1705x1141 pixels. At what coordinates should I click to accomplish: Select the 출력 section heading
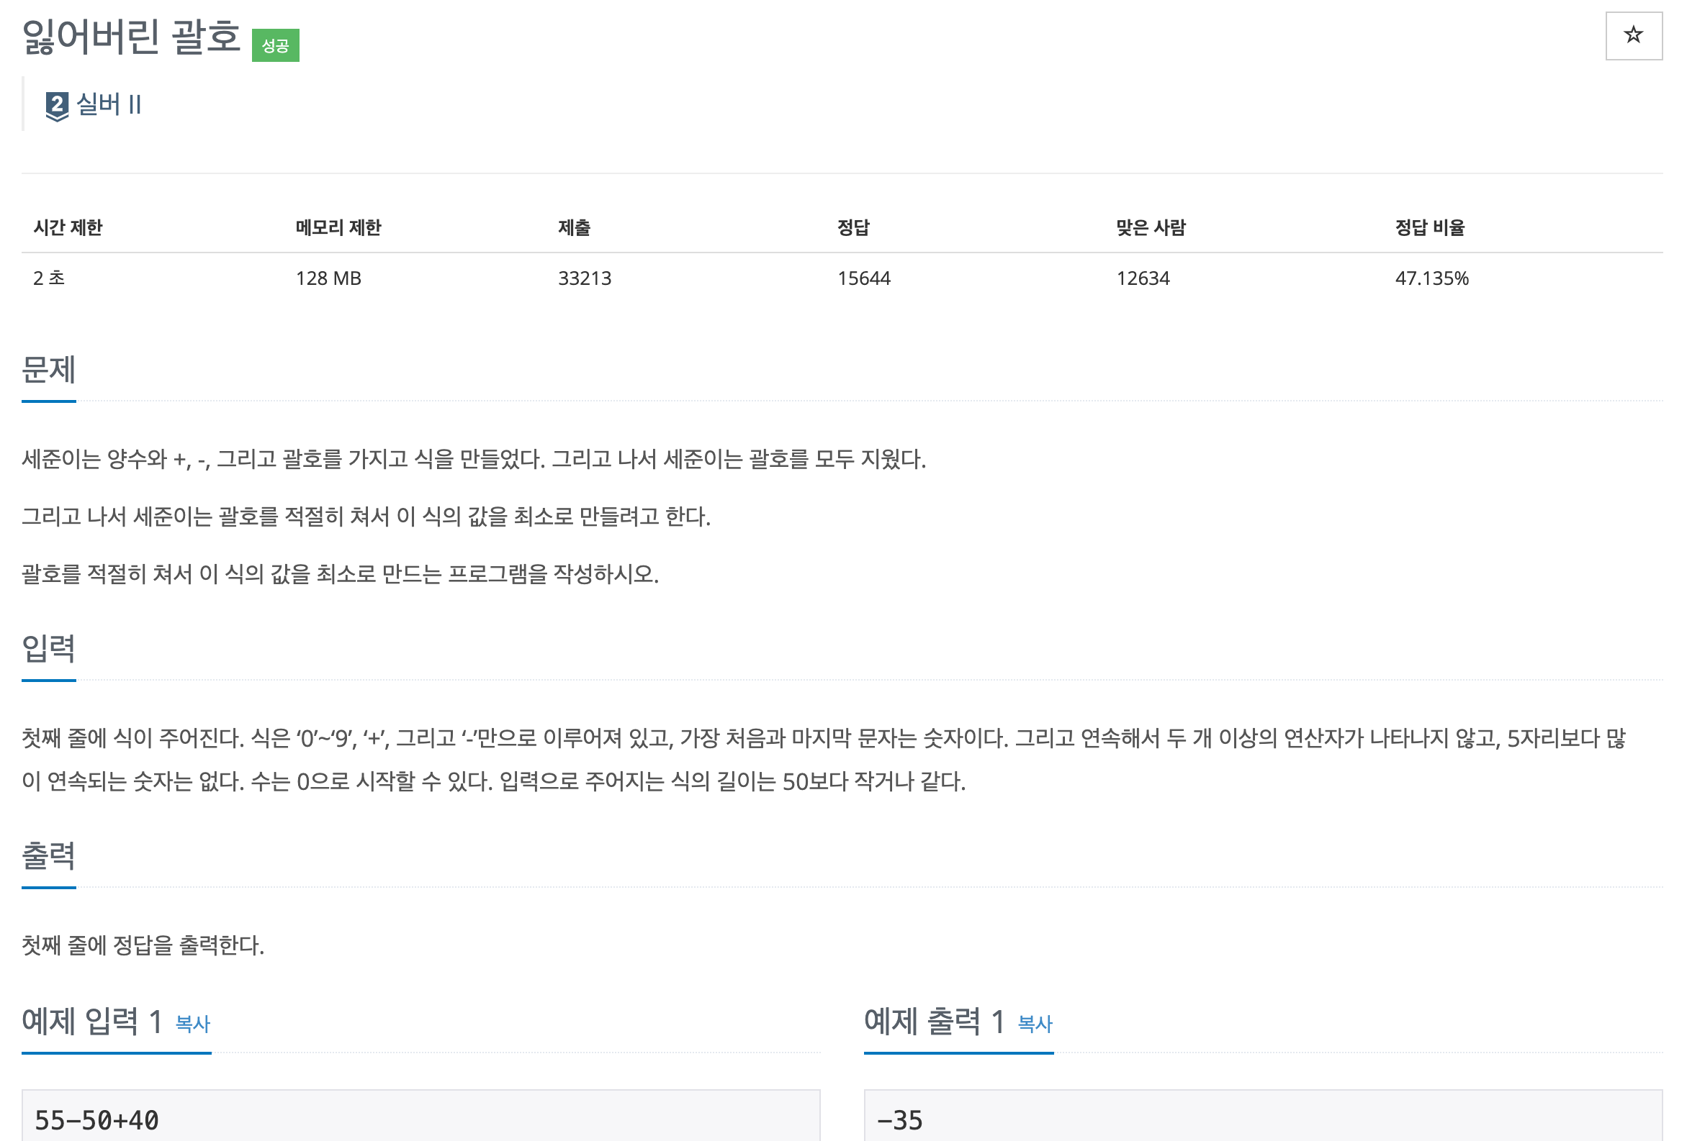pos(49,856)
